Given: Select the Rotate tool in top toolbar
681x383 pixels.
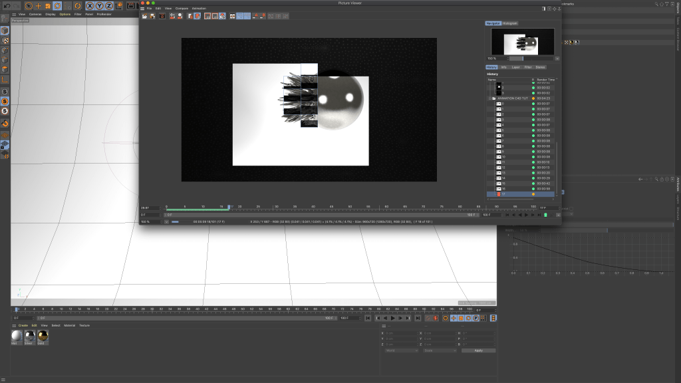Looking at the screenshot, I should point(58,5).
